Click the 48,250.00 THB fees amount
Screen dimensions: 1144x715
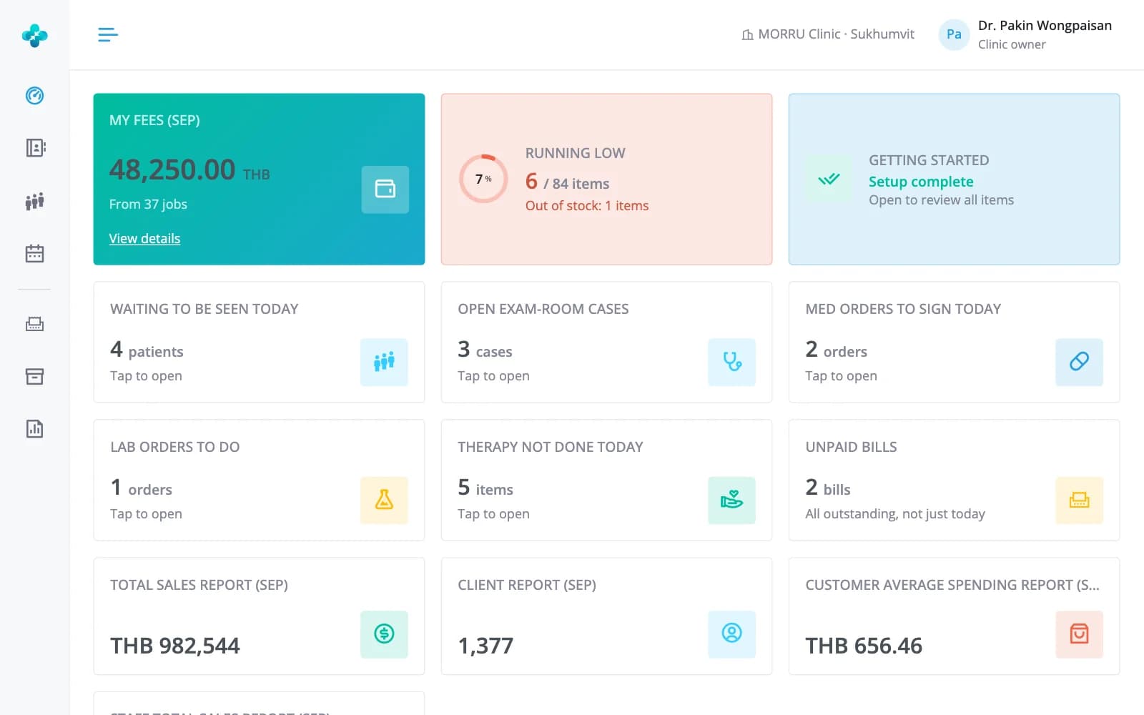coord(189,170)
